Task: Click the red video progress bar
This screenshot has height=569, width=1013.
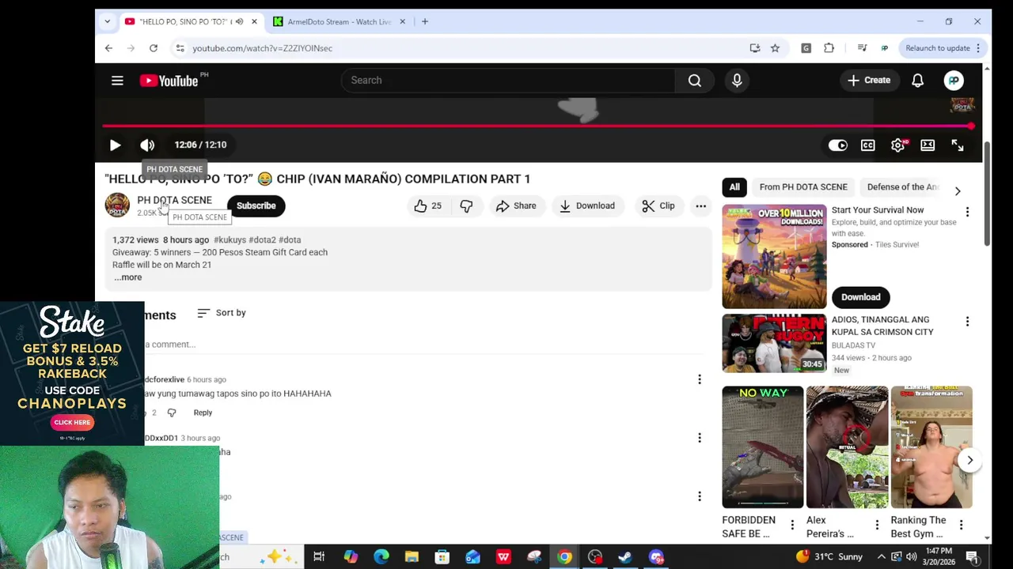Action: (x=538, y=126)
